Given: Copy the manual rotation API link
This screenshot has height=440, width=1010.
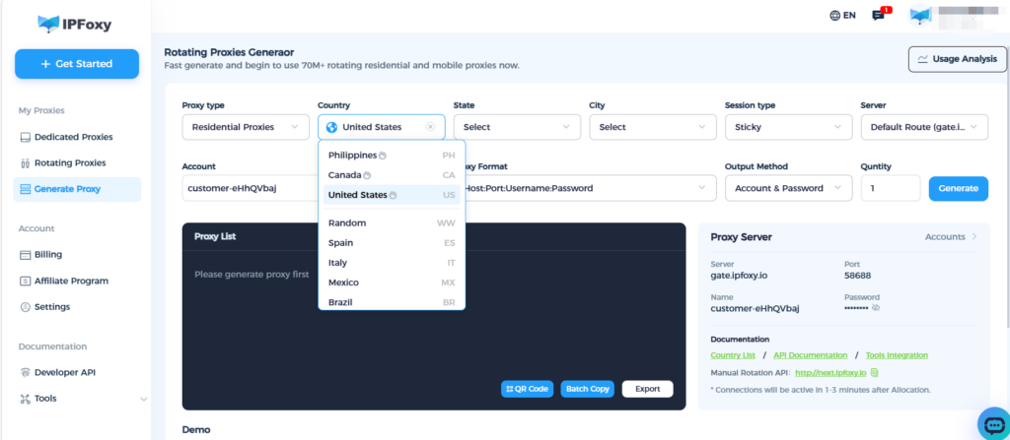Looking at the screenshot, I should (874, 373).
